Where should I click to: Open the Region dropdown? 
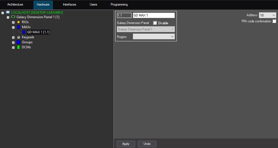[154, 37]
